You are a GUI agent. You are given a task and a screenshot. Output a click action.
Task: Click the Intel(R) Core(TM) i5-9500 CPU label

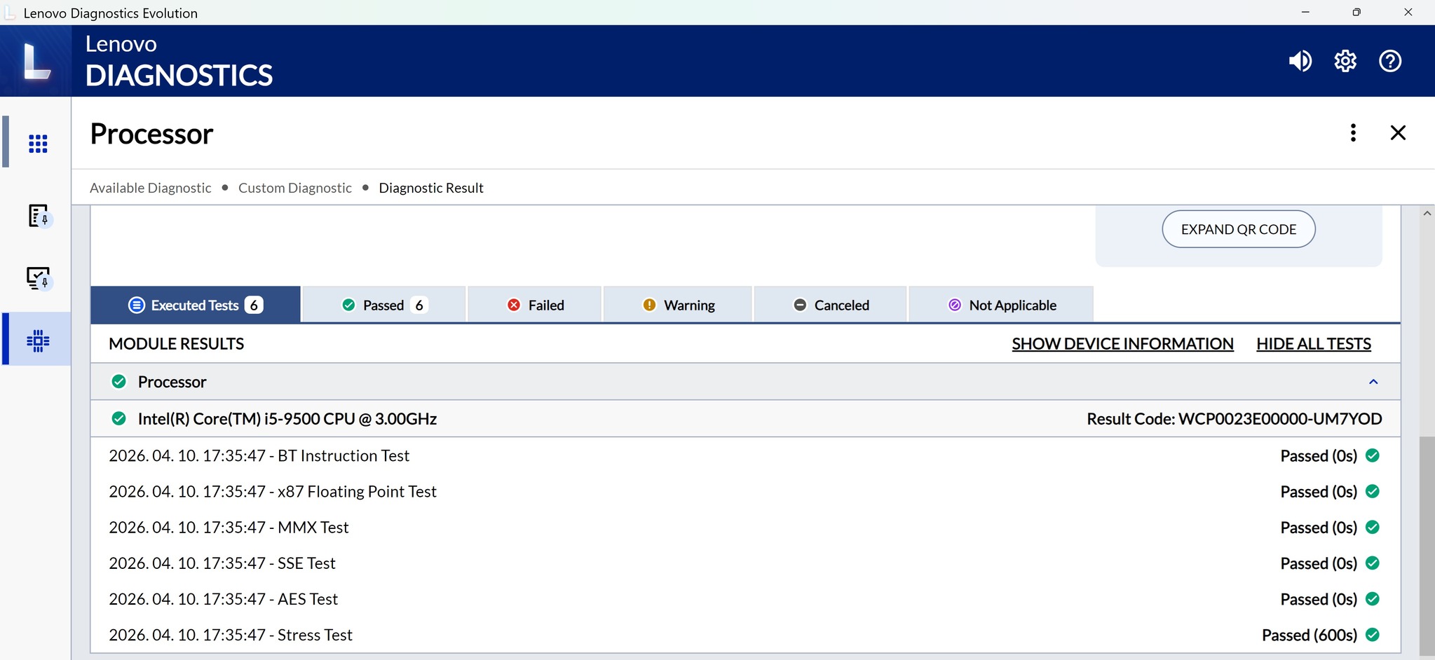tap(287, 419)
